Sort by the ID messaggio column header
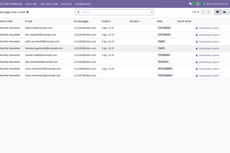 pos(81,21)
